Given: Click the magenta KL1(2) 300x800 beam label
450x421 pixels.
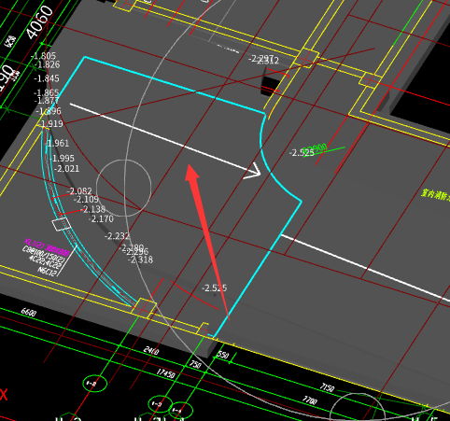Looking at the screenshot, I should [x=47, y=247].
